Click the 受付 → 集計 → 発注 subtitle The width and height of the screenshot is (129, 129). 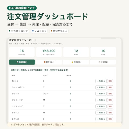(x=40, y=24)
